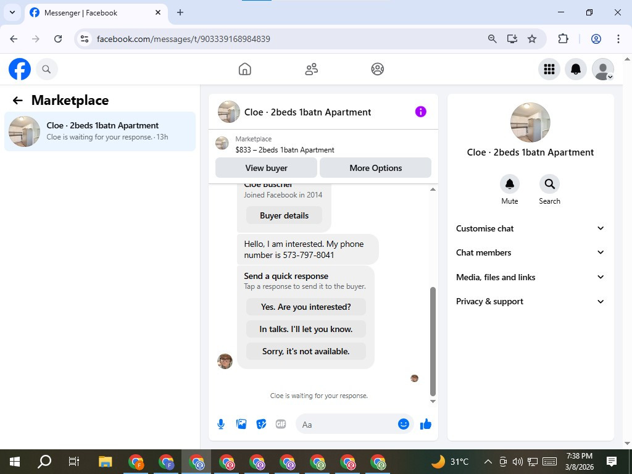
Task: Focus the browser address bar URL
Action: (x=183, y=39)
